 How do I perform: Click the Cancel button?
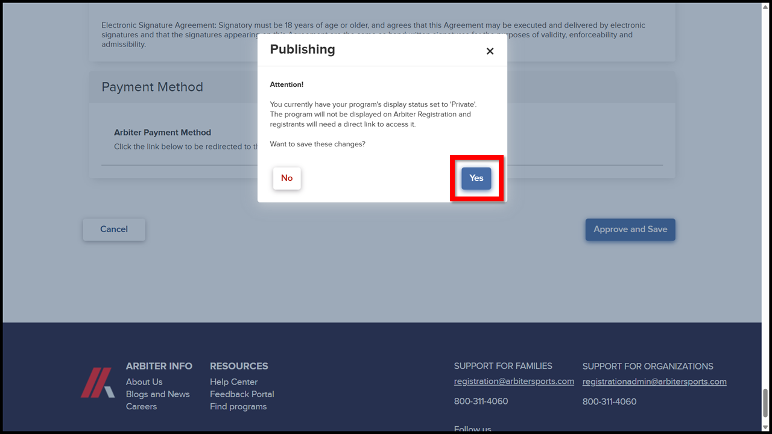point(114,230)
